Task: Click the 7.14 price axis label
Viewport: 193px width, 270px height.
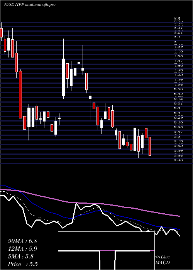Action: click(178, 80)
